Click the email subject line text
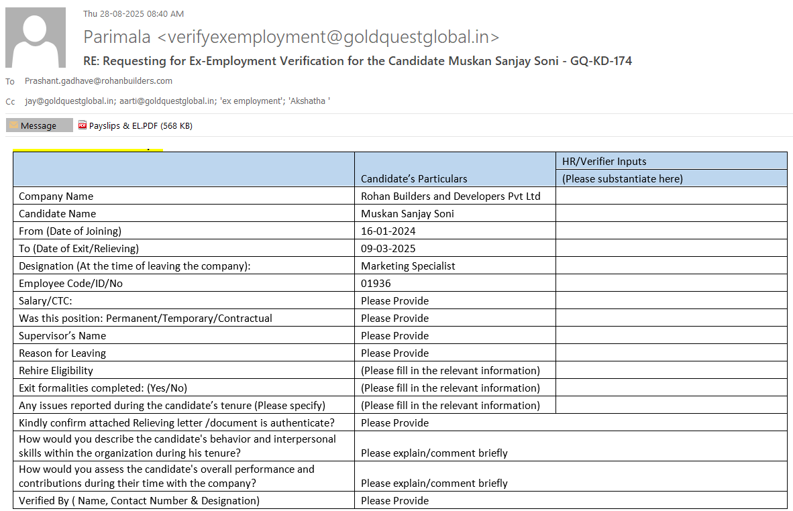 (357, 61)
